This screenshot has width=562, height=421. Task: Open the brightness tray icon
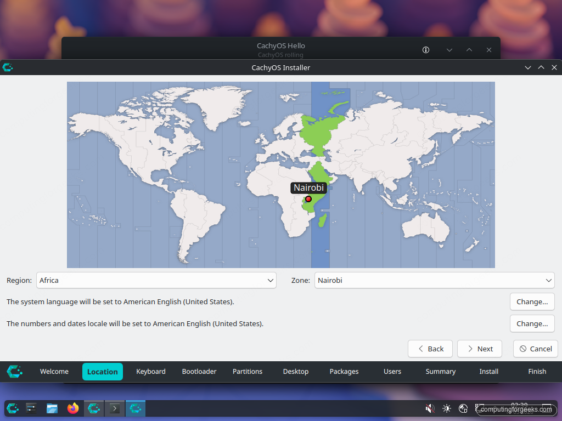(447, 408)
